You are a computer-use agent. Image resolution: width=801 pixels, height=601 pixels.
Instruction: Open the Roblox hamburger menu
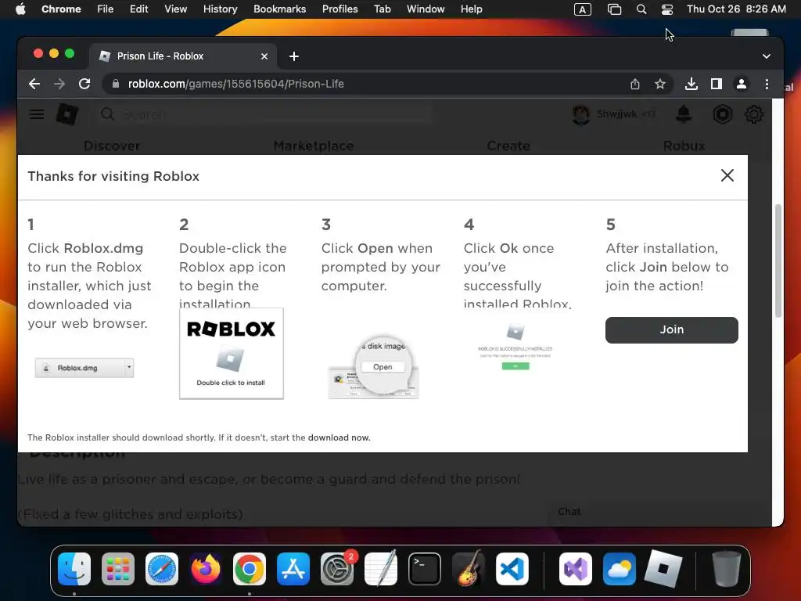pos(37,114)
